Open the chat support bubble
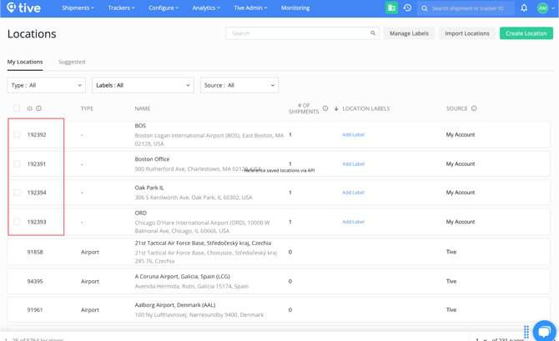The width and height of the screenshot is (559, 341). (x=542, y=330)
